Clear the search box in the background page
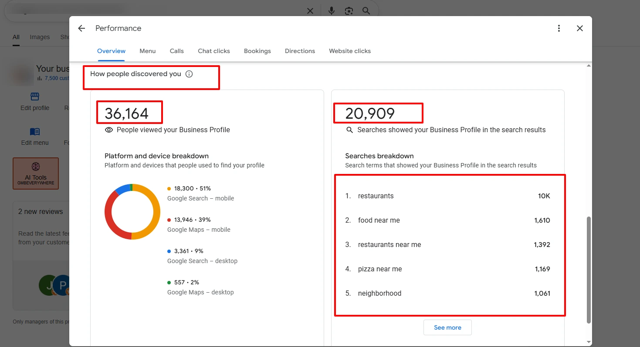Screen dimensions: 640x347 click(x=310, y=11)
